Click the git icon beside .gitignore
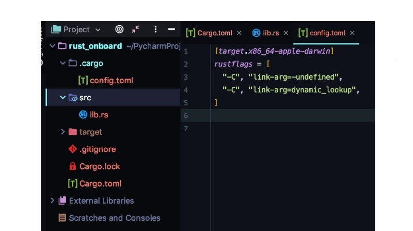The width and height of the screenshot is (413, 231). (x=73, y=149)
